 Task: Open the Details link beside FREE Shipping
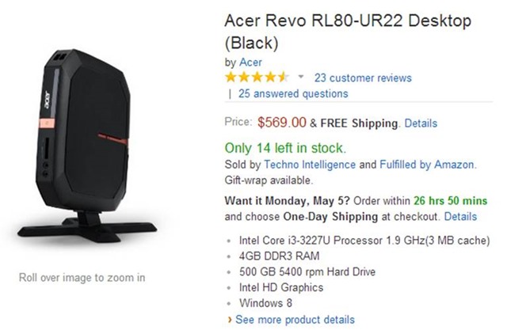pyautogui.click(x=421, y=123)
